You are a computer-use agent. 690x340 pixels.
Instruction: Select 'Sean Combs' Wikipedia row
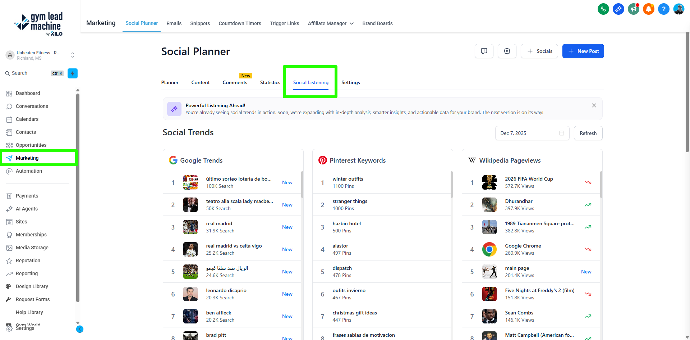coord(531,316)
